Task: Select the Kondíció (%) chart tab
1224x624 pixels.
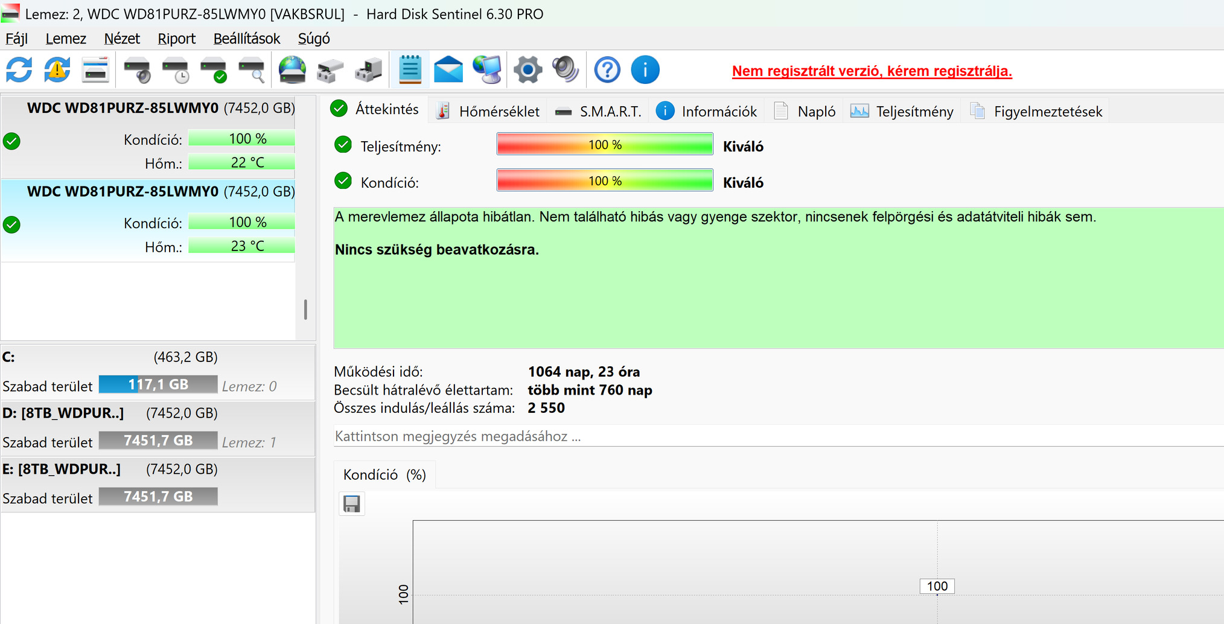Action: [x=384, y=475]
